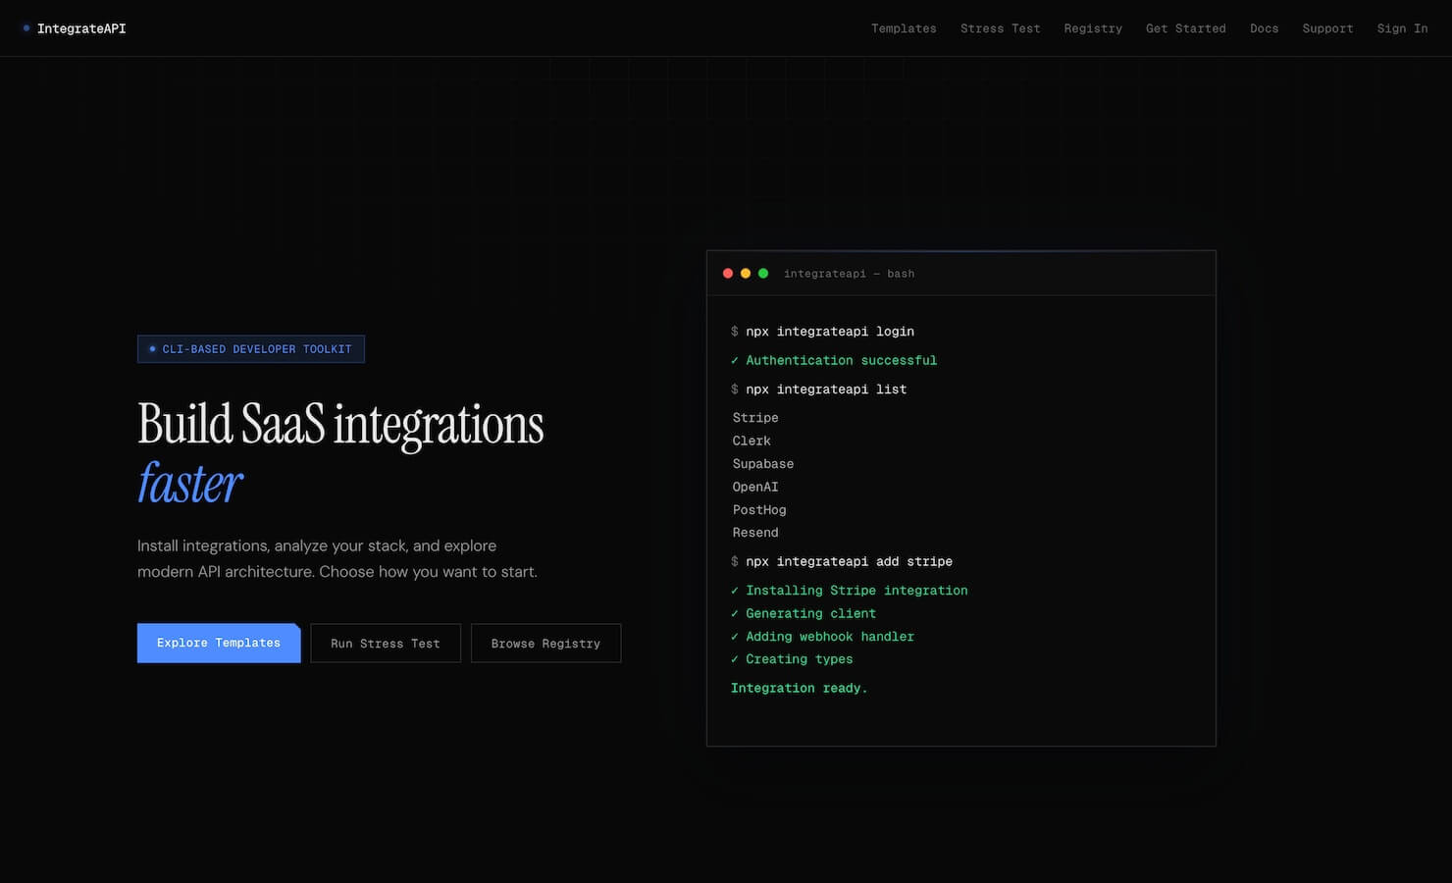Select Clerk in the terminal list
This screenshot has width=1452, height=883.
752,441
